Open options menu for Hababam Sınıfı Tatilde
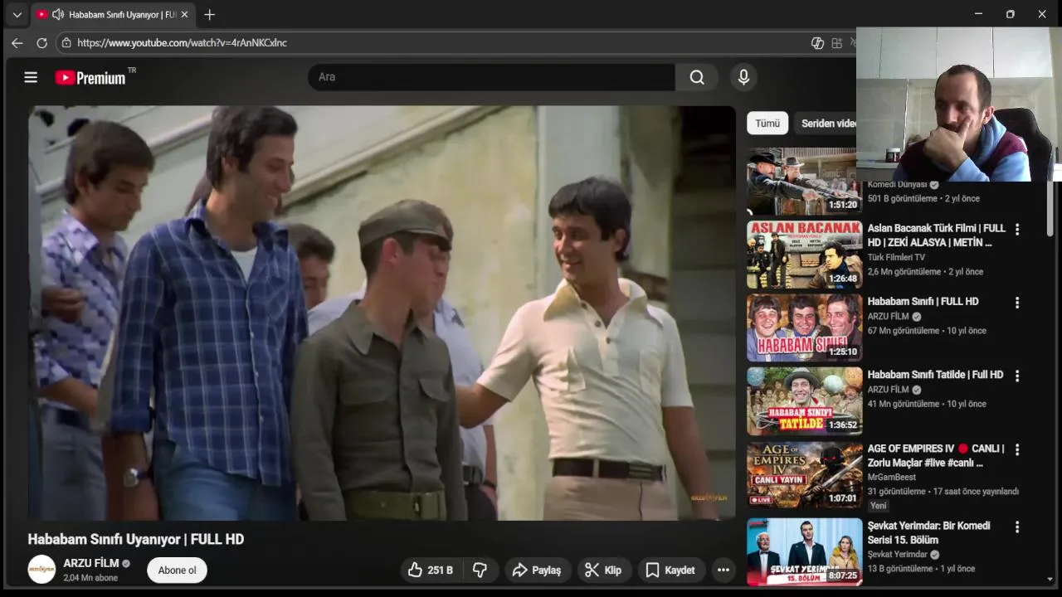This screenshot has width=1062, height=597. (x=1017, y=376)
